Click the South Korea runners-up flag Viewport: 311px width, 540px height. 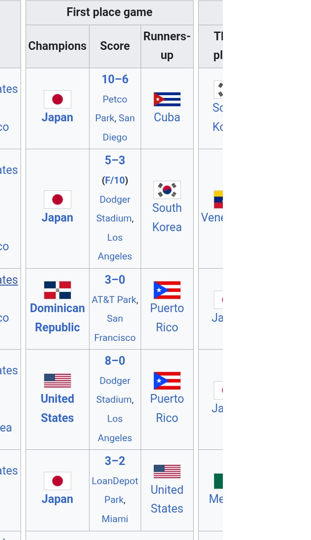click(x=167, y=190)
